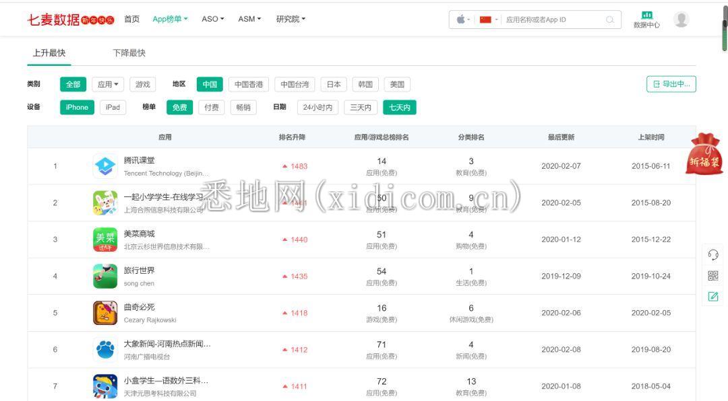Open the red lucky bag promotion
728x401 pixels.
tap(704, 154)
